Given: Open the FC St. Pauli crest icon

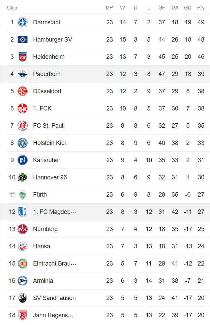Looking at the screenshot, I should [x=23, y=126].
